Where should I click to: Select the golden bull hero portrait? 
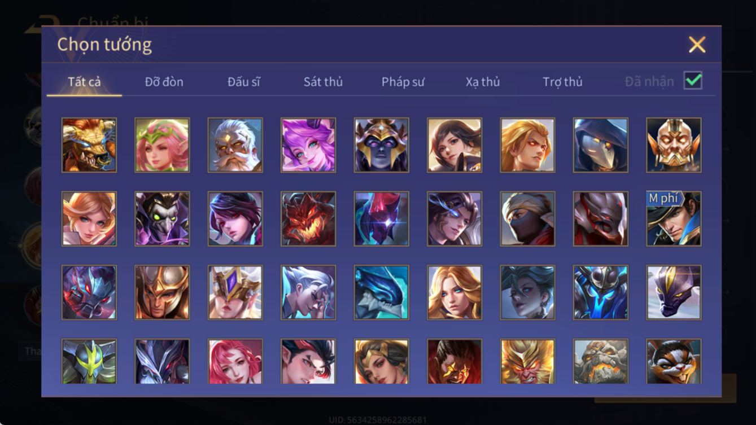(89, 145)
